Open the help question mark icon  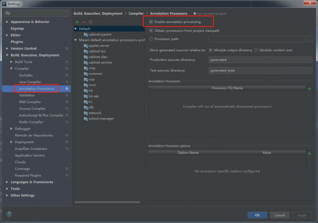tap(9, 214)
